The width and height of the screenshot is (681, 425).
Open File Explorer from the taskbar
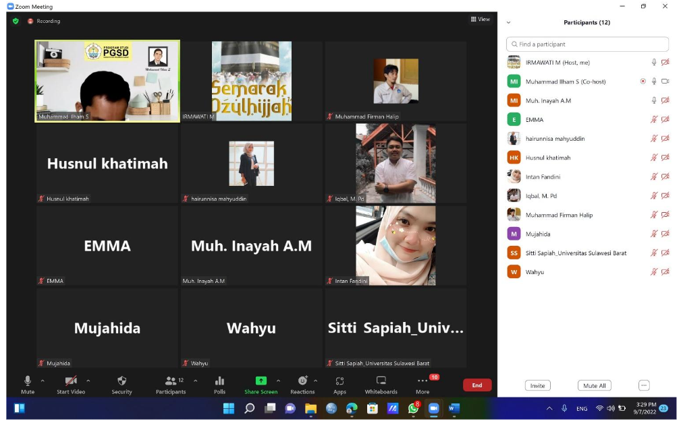310,408
